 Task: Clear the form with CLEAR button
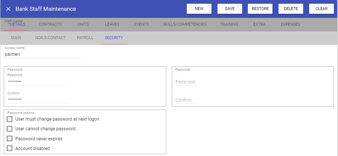pos(321,9)
